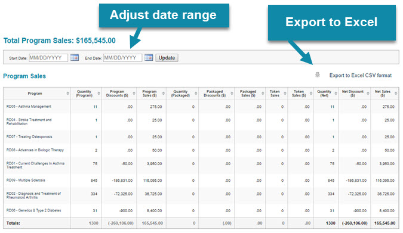Viewport: 403px width, 233px height.
Task: Click total (-260,106.00) under Program Discounts
Action: coord(121,223)
